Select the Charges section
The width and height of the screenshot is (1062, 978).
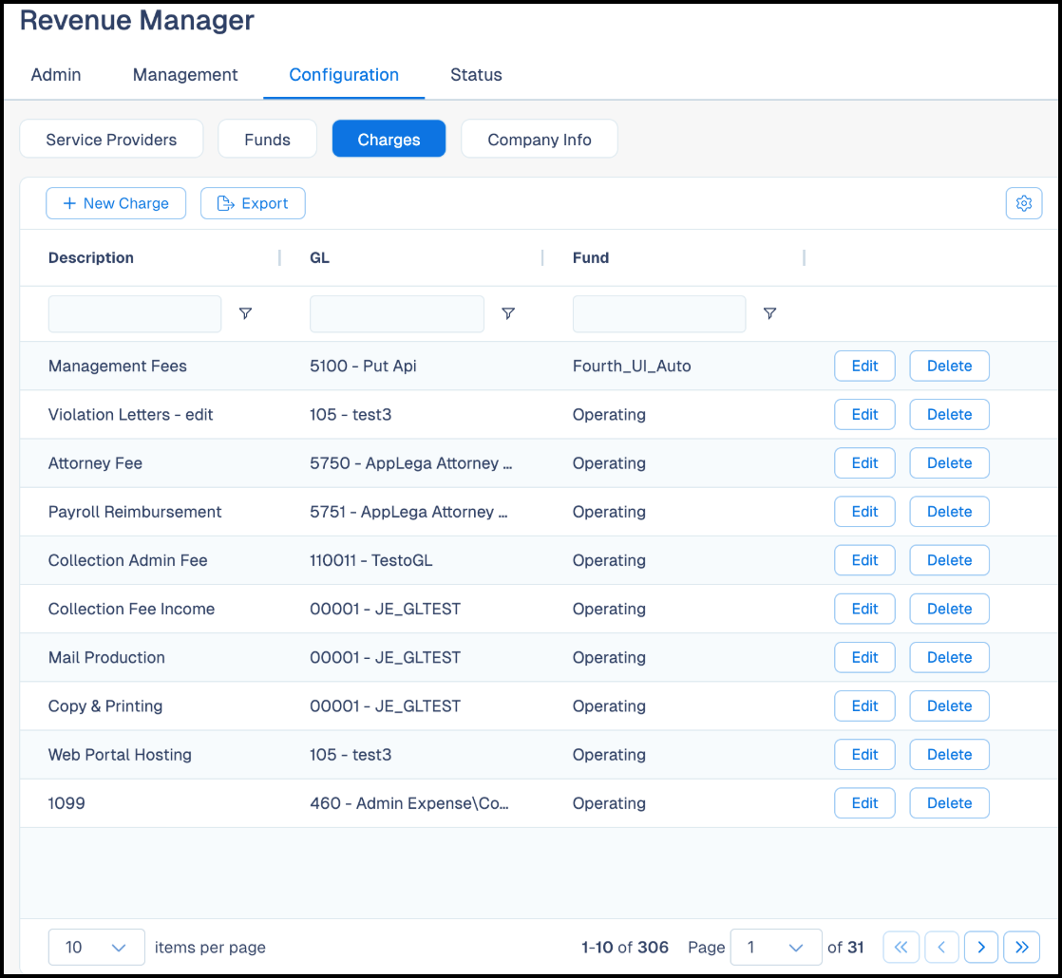click(389, 139)
